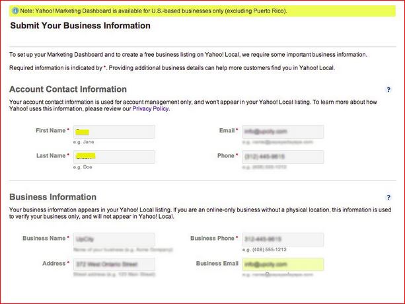
Task: Click the account Phone input field
Action: coord(283,157)
